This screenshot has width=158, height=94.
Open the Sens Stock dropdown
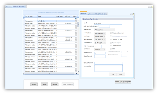point(100,37)
